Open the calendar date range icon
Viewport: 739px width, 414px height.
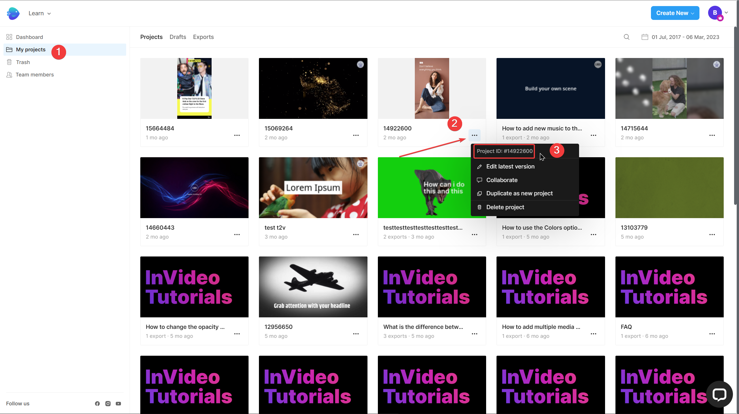point(645,37)
